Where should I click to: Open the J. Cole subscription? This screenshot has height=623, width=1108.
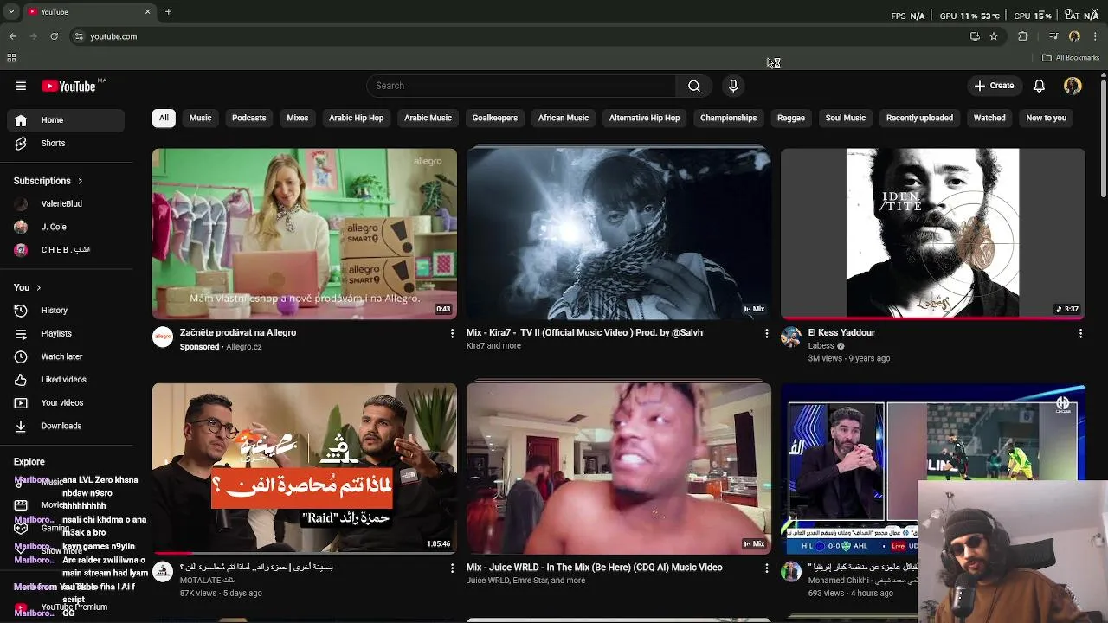[66, 227]
